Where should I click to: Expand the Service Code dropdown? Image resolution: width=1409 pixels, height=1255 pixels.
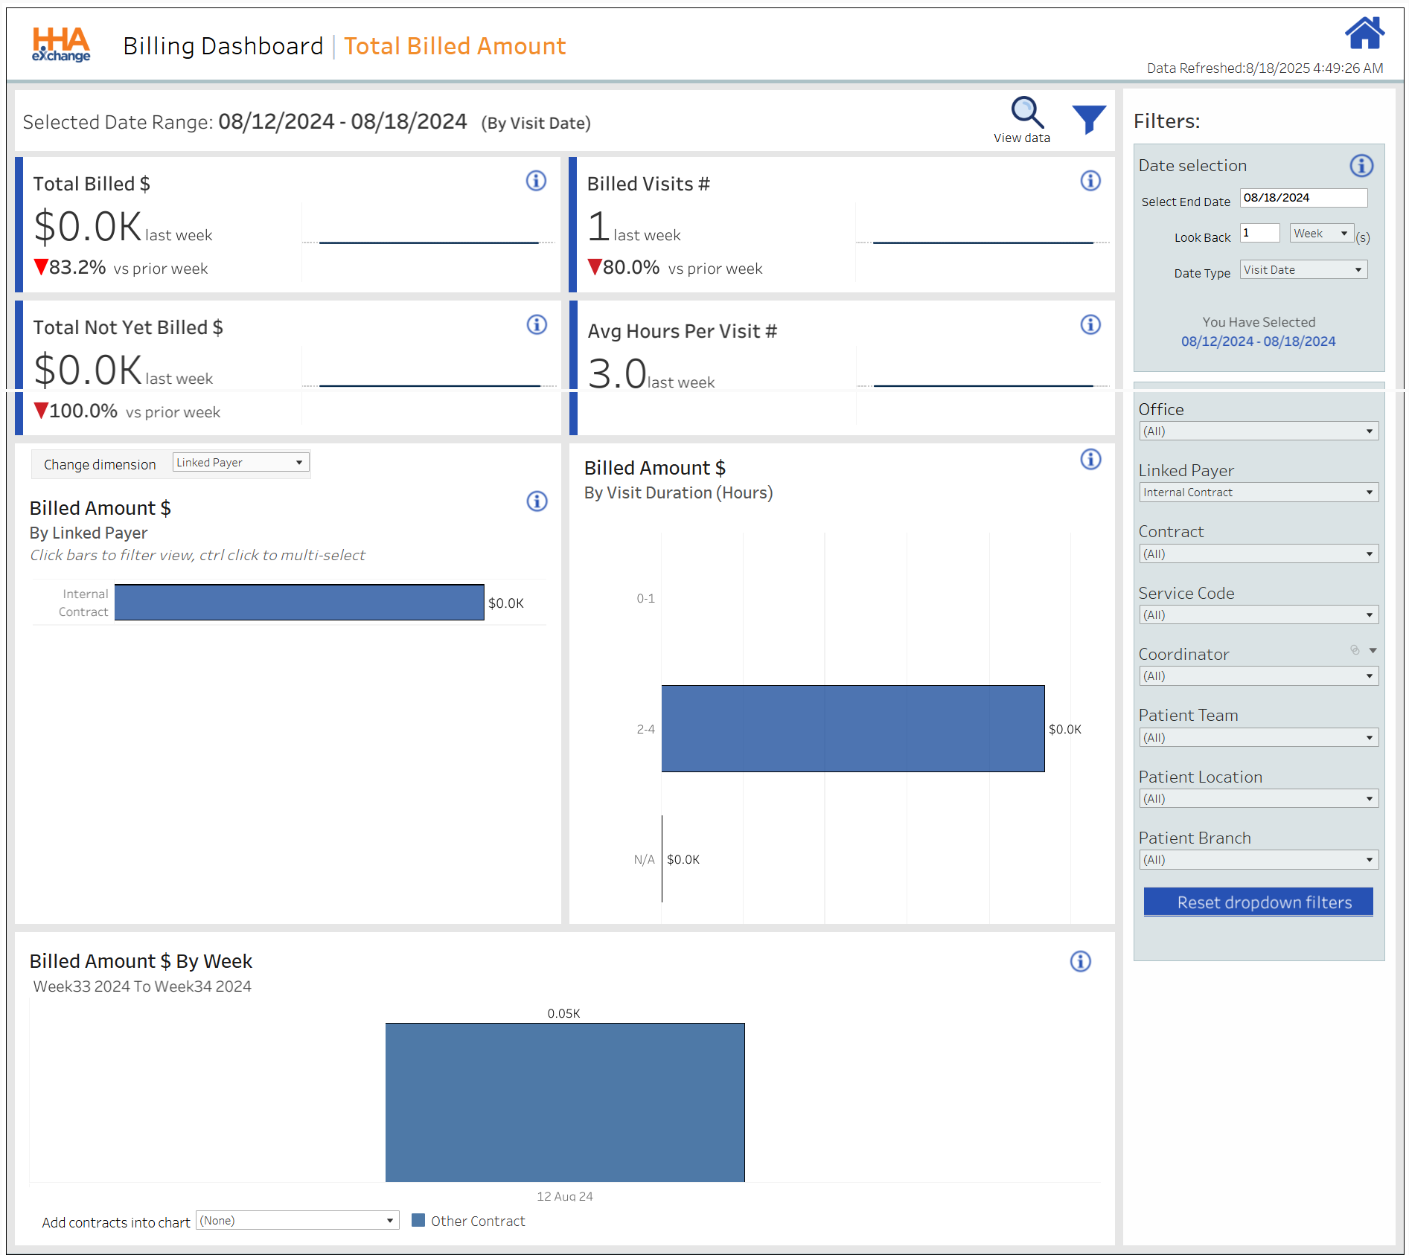point(1258,614)
